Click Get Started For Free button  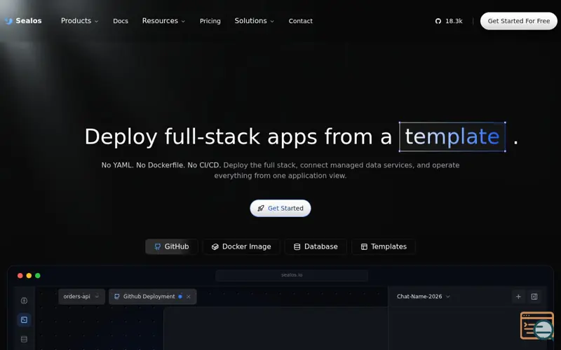(519, 21)
